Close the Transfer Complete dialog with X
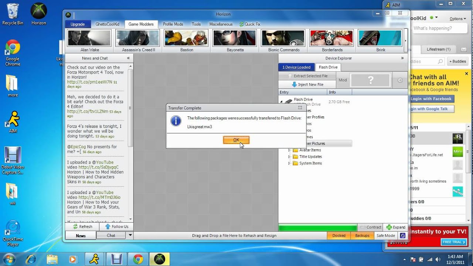 pos(300,108)
